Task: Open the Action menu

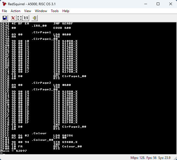Action: [15, 11]
